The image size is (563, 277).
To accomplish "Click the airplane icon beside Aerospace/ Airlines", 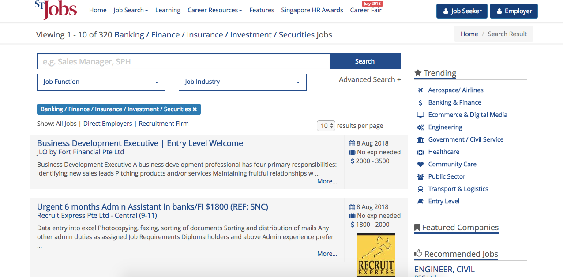I will tap(420, 90).
